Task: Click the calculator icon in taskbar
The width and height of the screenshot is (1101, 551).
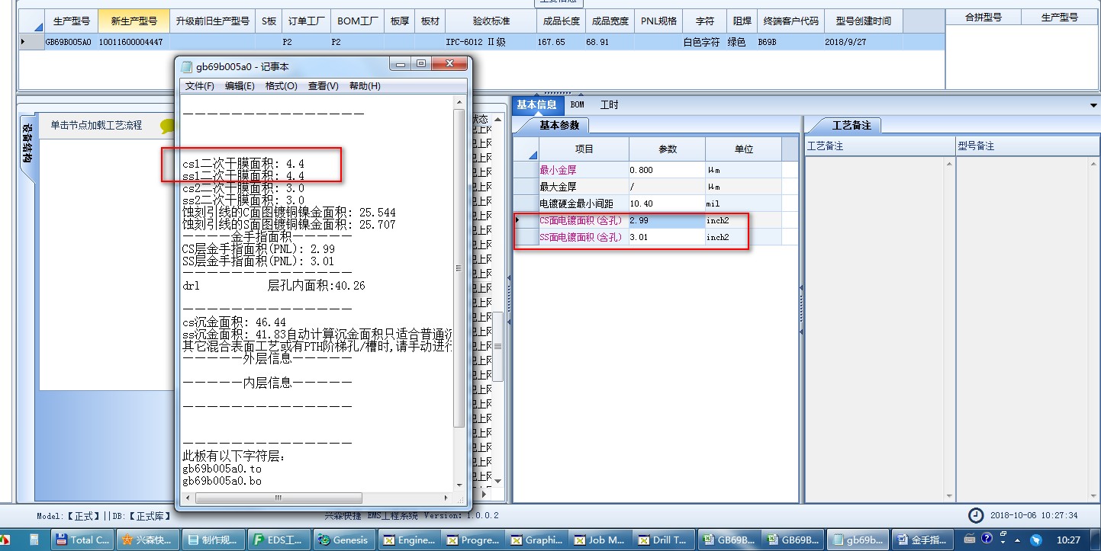Action: 34,540
